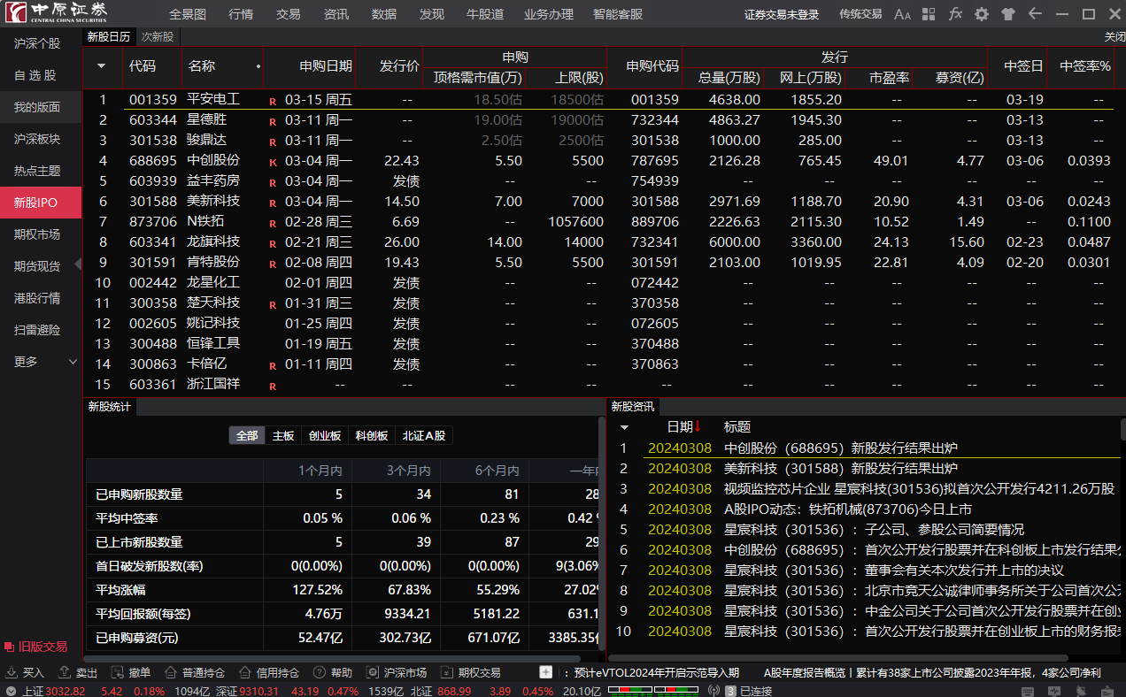Open settings gear in title bar
Viewport: 1126px width, 697px height.
982,14
